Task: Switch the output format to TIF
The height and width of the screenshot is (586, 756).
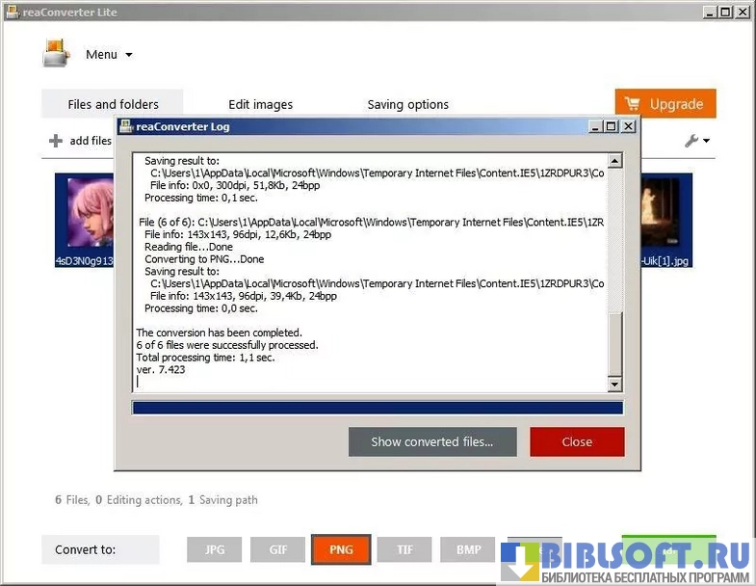Action: pos(404,549)
